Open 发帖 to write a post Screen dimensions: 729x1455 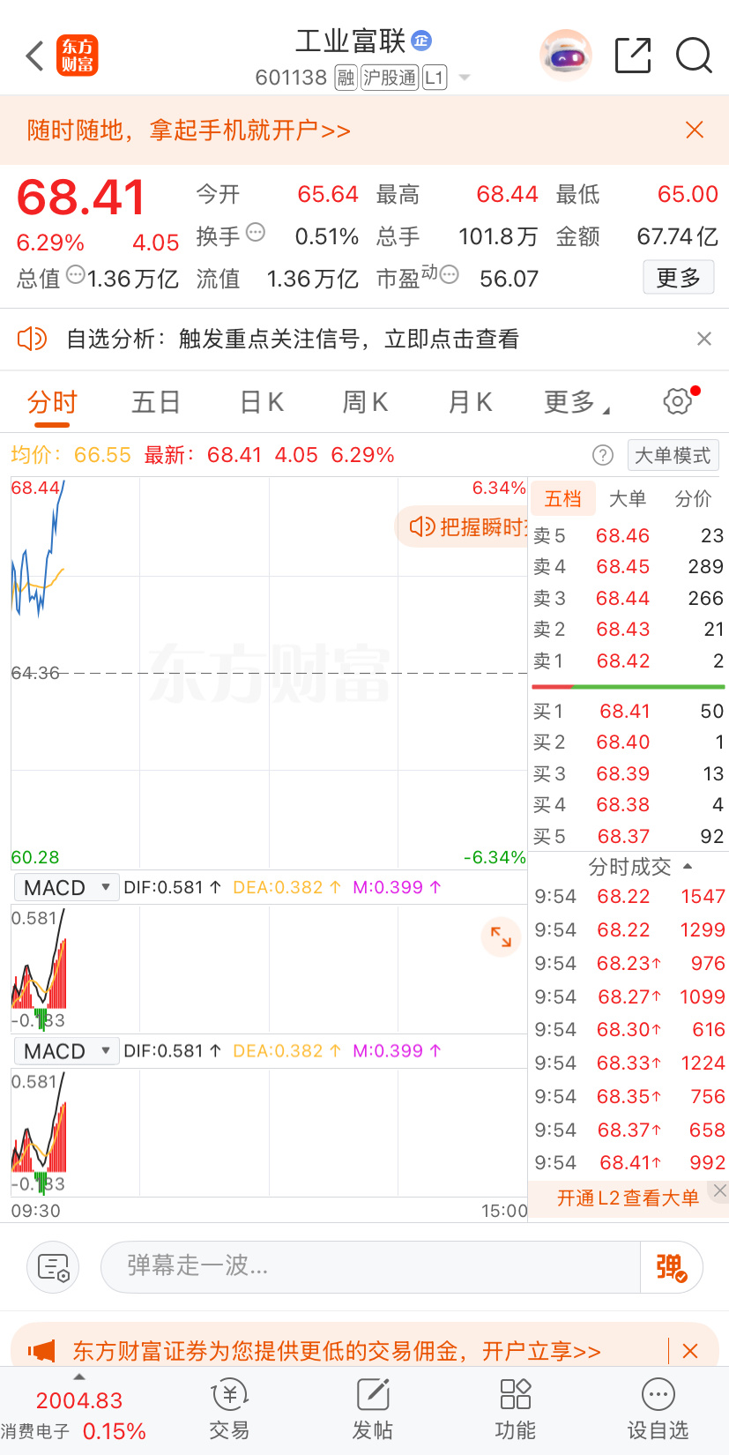372,1411
